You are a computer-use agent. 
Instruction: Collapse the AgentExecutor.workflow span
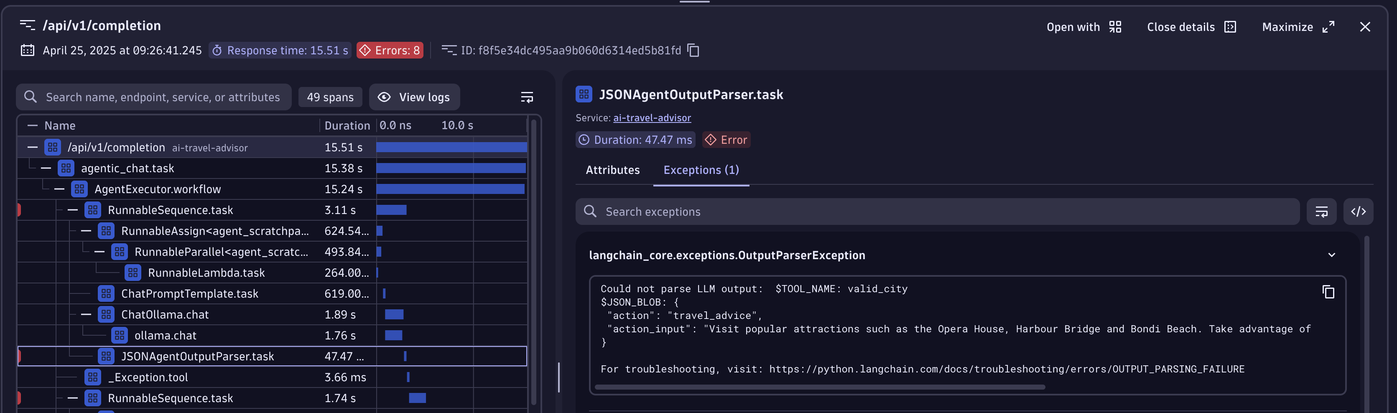[x=60, y=189]
